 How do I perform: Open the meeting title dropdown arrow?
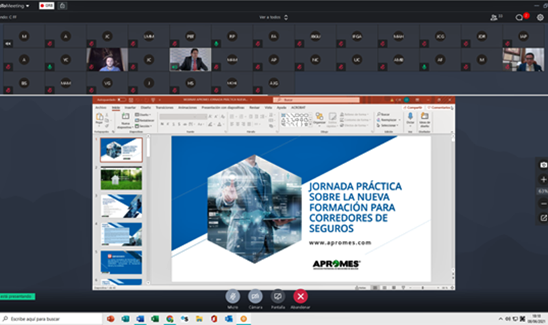pyautogui.click(x=27, y=6)
